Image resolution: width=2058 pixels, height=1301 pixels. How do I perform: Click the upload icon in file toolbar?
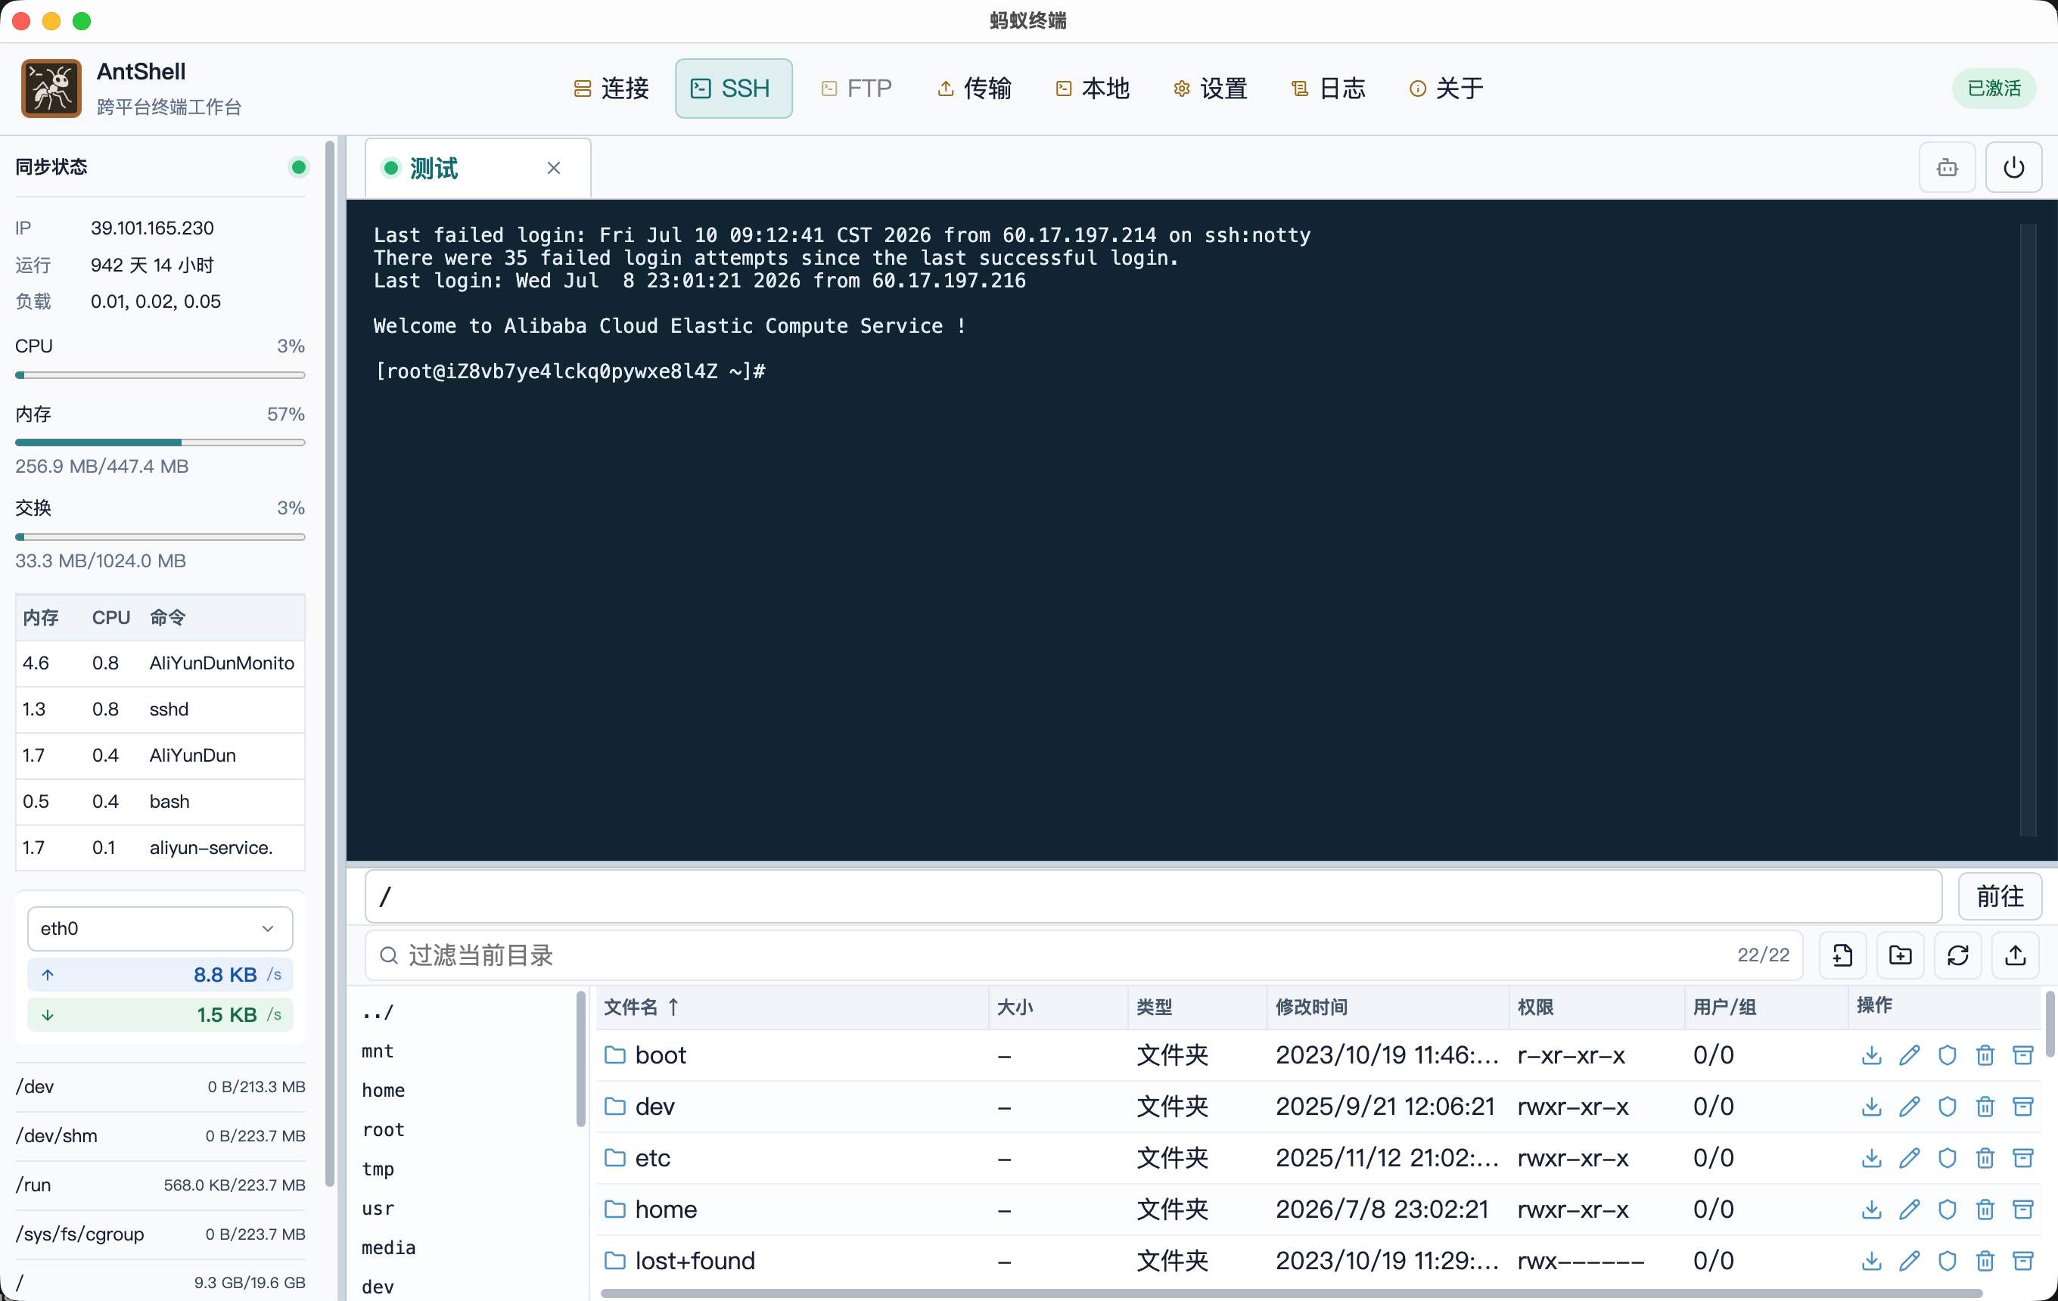coord(2016,955)
